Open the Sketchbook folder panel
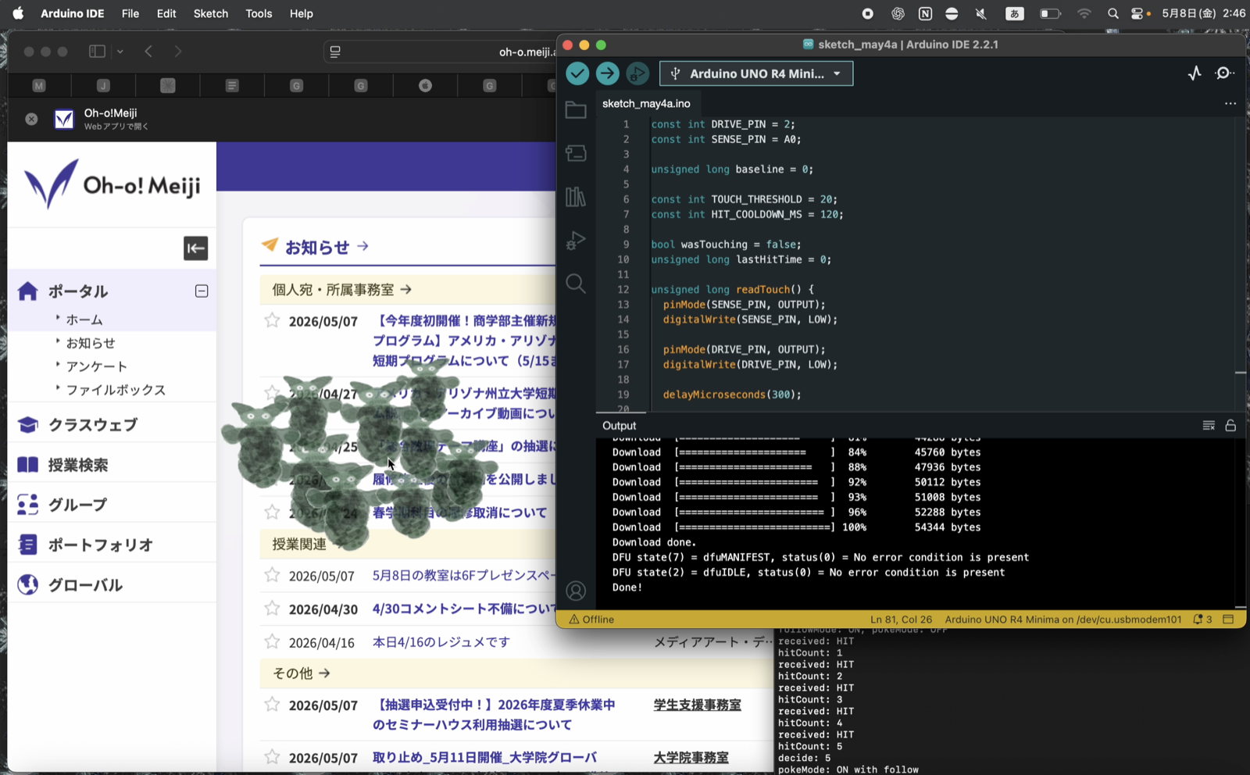Viewport: 1250px width, 775px height. coord(576,110)
